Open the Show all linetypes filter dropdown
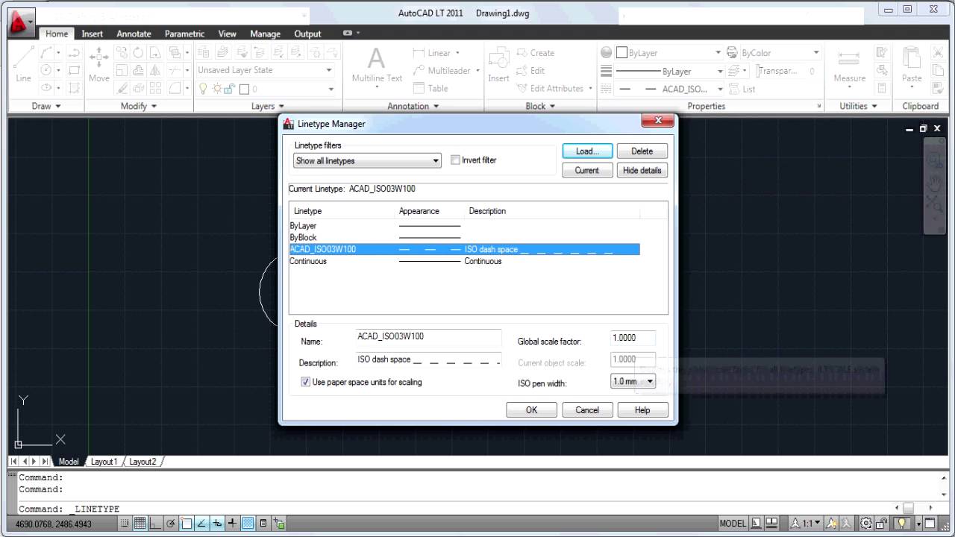Image resolution: width=955 pixels, height=537 pixels. click(368, 160)
